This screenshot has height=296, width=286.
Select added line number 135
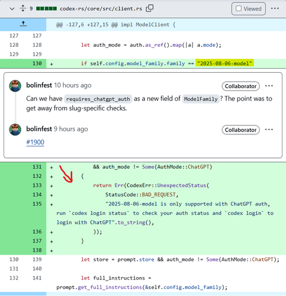click(x=37, y=204)
